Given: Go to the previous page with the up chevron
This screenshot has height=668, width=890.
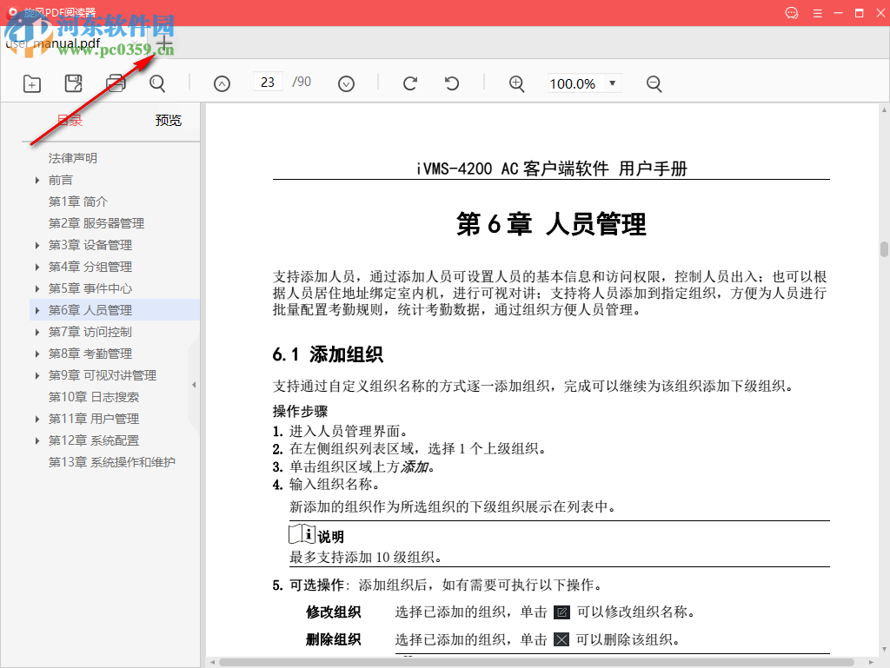Looking at the screenshot, I should coord(222,83).
